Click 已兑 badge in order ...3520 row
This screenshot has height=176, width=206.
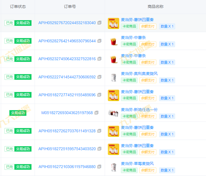(9, 149)
